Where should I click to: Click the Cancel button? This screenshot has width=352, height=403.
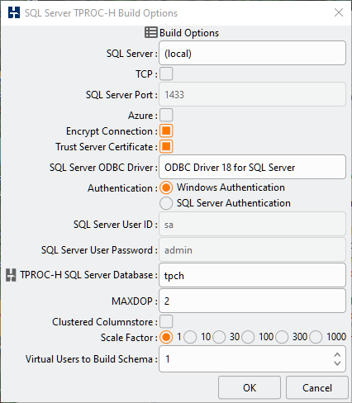(317, 387)
